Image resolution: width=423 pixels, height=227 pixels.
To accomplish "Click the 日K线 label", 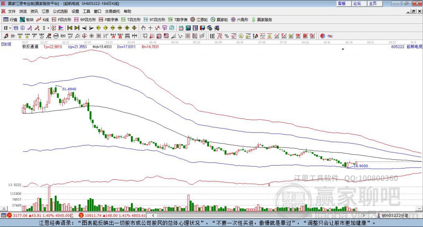I will [x=6, y=44].
